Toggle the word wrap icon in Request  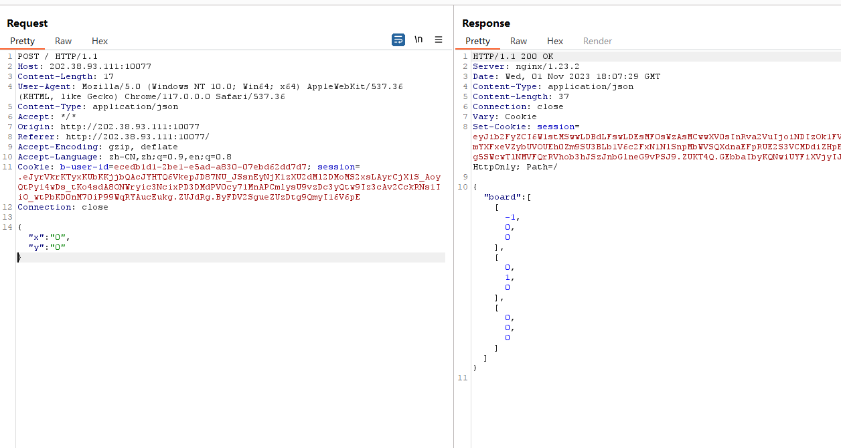click(x=398, y=40)
